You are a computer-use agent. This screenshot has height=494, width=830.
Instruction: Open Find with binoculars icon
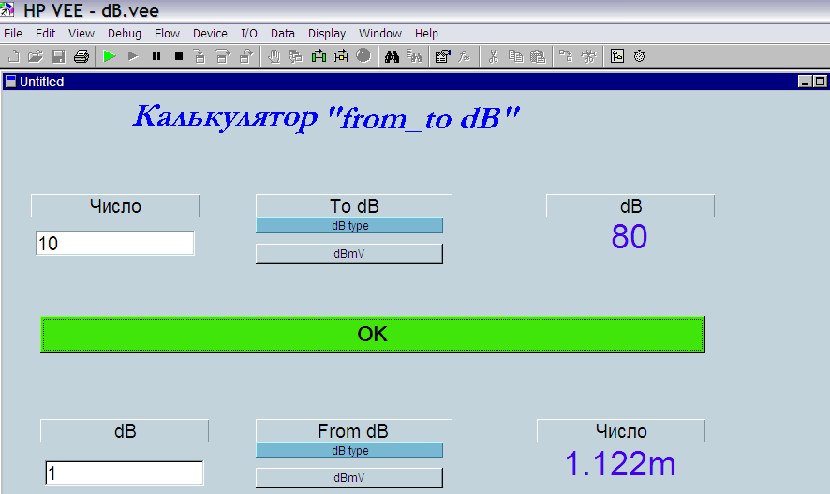[x=392, y=56]
